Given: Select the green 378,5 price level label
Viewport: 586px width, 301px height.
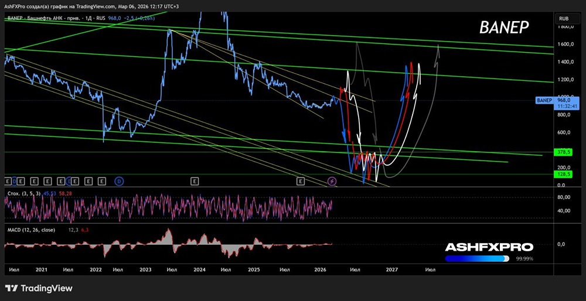Looking at the screenshot, I should point(564,152).
